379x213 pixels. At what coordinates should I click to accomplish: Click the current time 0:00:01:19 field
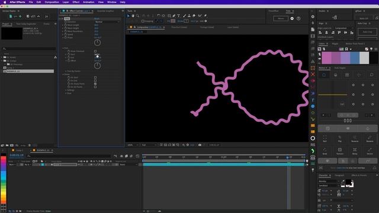pos(17,155)
